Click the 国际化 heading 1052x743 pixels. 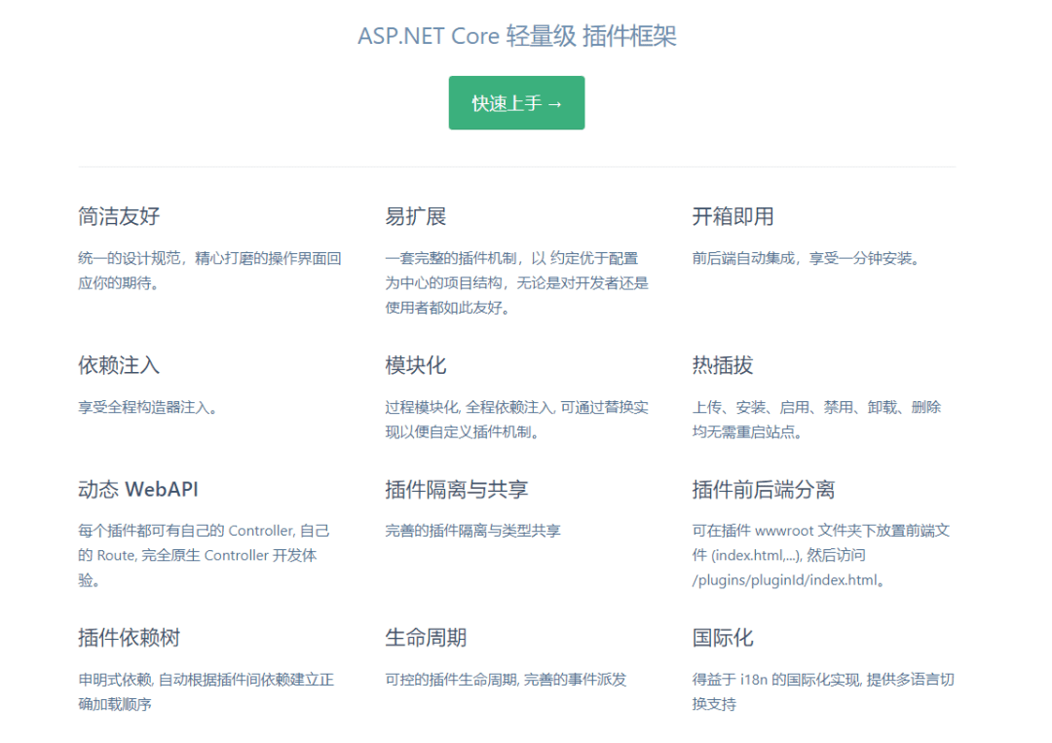(723, 638)
